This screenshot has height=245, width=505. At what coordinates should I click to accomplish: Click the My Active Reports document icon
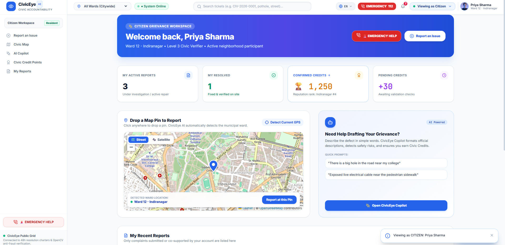point(188,75)
